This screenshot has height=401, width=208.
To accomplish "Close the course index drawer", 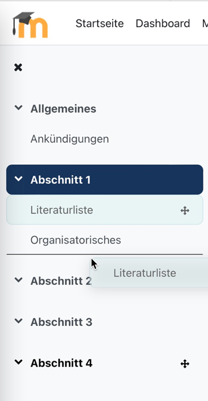I will 18,68.
